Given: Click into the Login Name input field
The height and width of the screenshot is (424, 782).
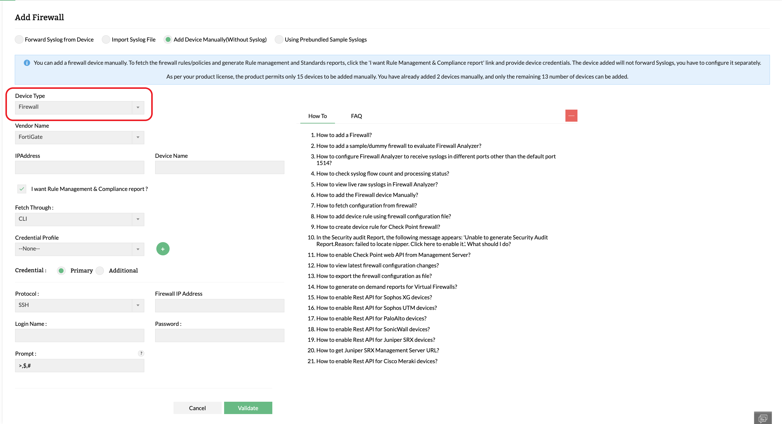Looking at the screenshot, I should point(80,335).
